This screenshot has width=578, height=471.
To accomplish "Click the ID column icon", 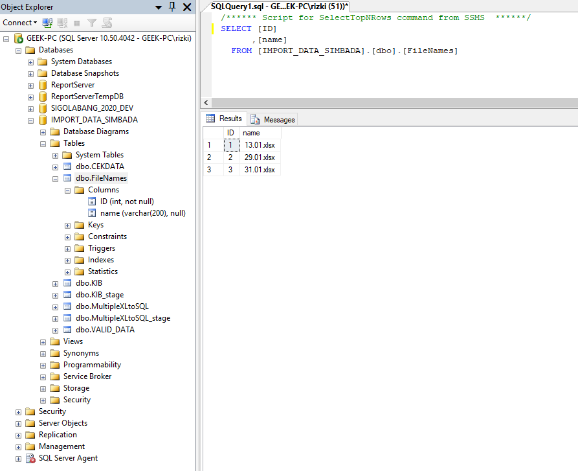I will [x=92, y=201].
